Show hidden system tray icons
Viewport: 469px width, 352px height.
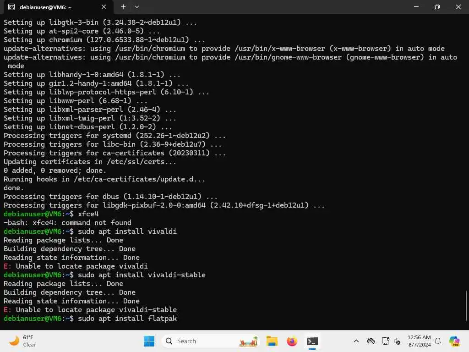click(x=356, y=341)
